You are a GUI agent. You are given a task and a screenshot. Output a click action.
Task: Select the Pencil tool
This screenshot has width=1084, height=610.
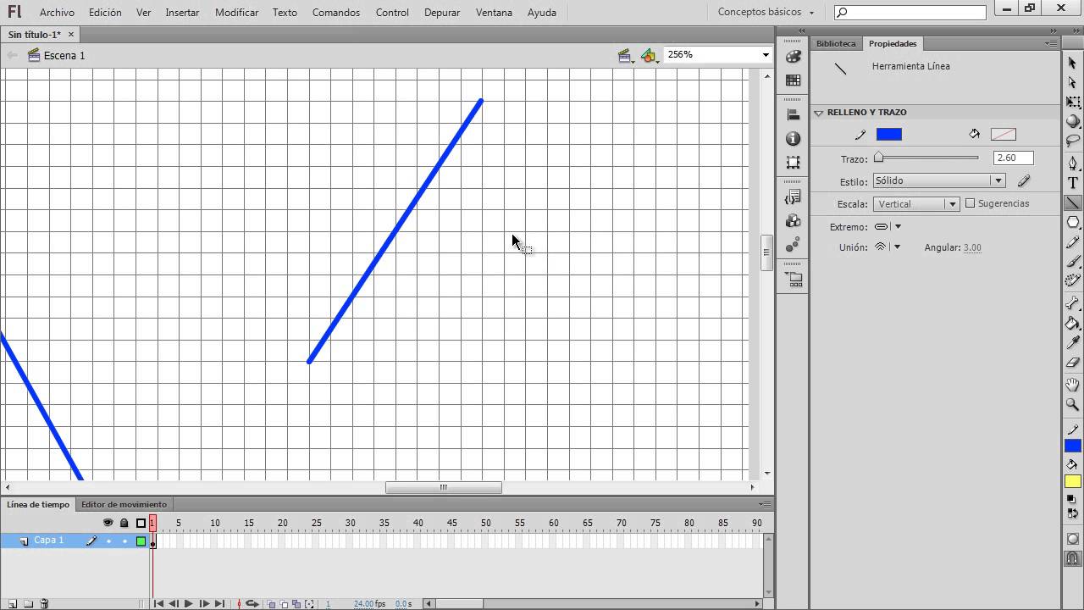1072,242
